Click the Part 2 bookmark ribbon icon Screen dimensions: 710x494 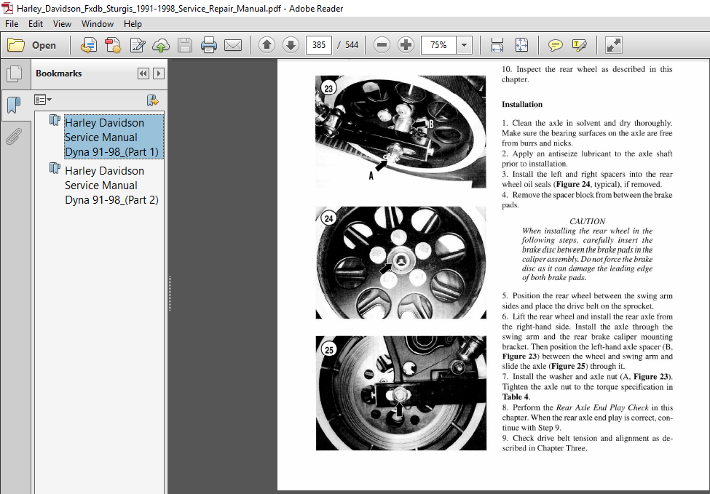(55, 168)
